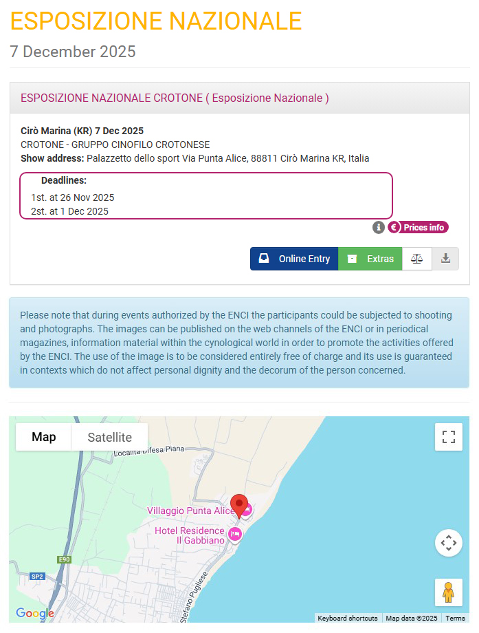This screenshot has width=479, height=633.
Task: Click the Online Entry button
Action: click(x=294, y=259)
